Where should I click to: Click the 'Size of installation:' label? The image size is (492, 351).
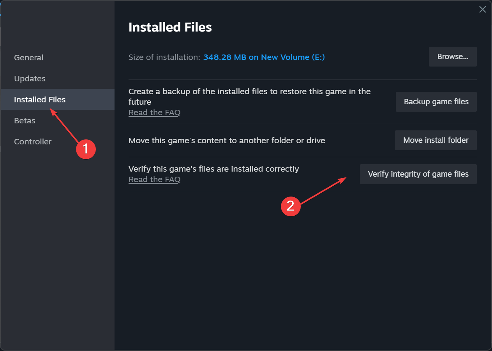[x=164, y=57]
